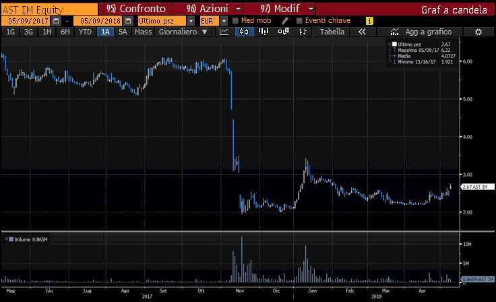Image resolution: width=496 pixels, height=302 pixels.
Task: Open the chart settings gear
Action: tap(478, 32)
